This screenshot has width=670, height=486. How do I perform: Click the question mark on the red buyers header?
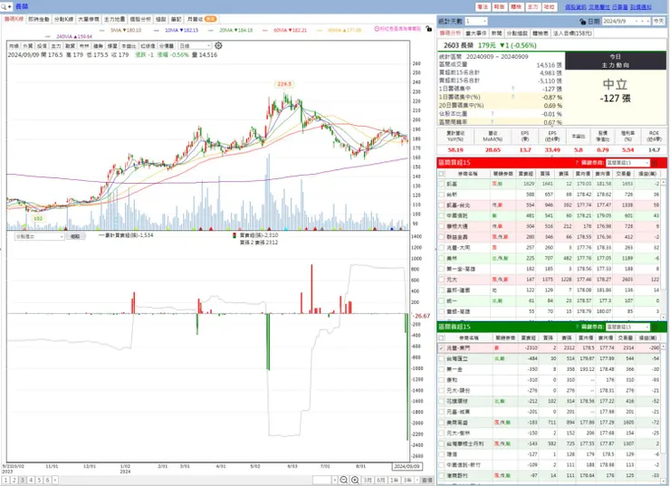pyautogui.click(x=577, y=163)
